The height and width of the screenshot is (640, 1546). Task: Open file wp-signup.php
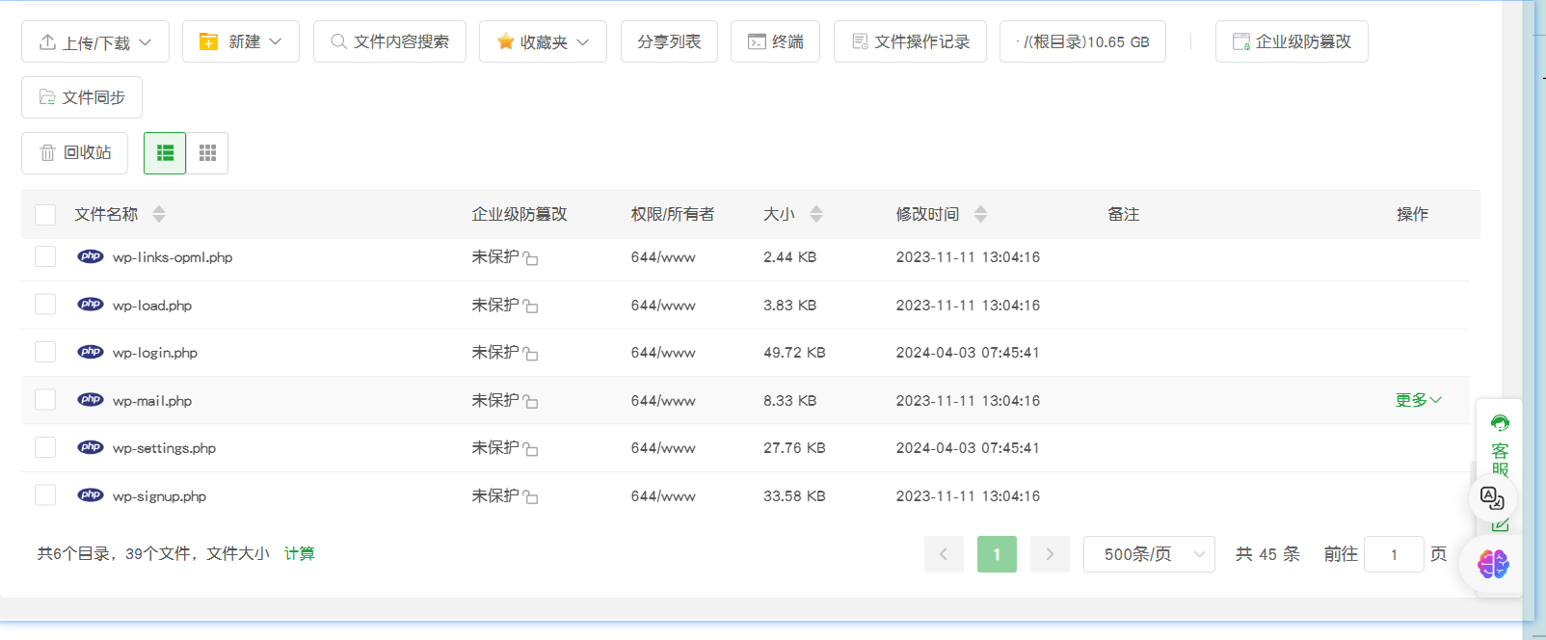point(159,496)
